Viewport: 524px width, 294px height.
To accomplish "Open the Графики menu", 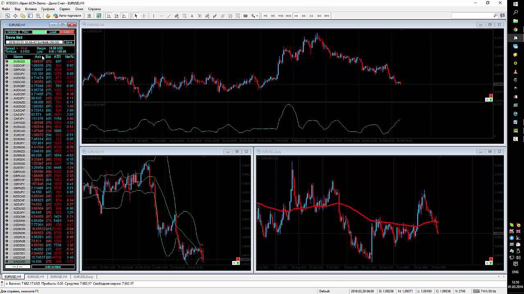I will click(x=48, y=9).
